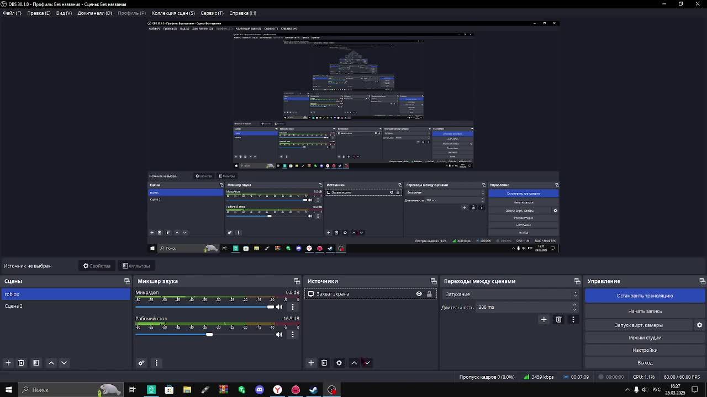The width and height of the screenshot is (707, 397).
Task: Mute the Микр/доп audio channel
Action: point(279,307)
